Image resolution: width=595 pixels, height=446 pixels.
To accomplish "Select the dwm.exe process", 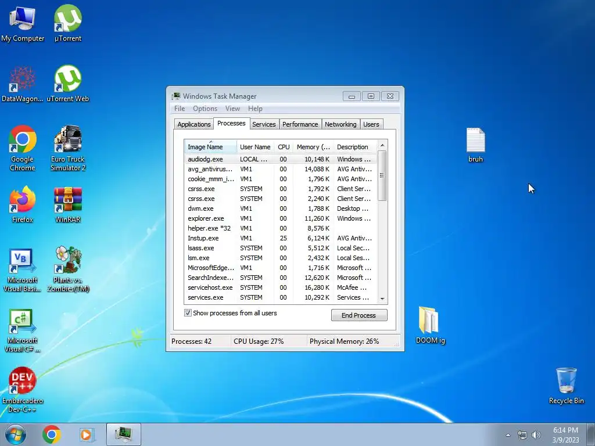I will (x=281, y=208).
